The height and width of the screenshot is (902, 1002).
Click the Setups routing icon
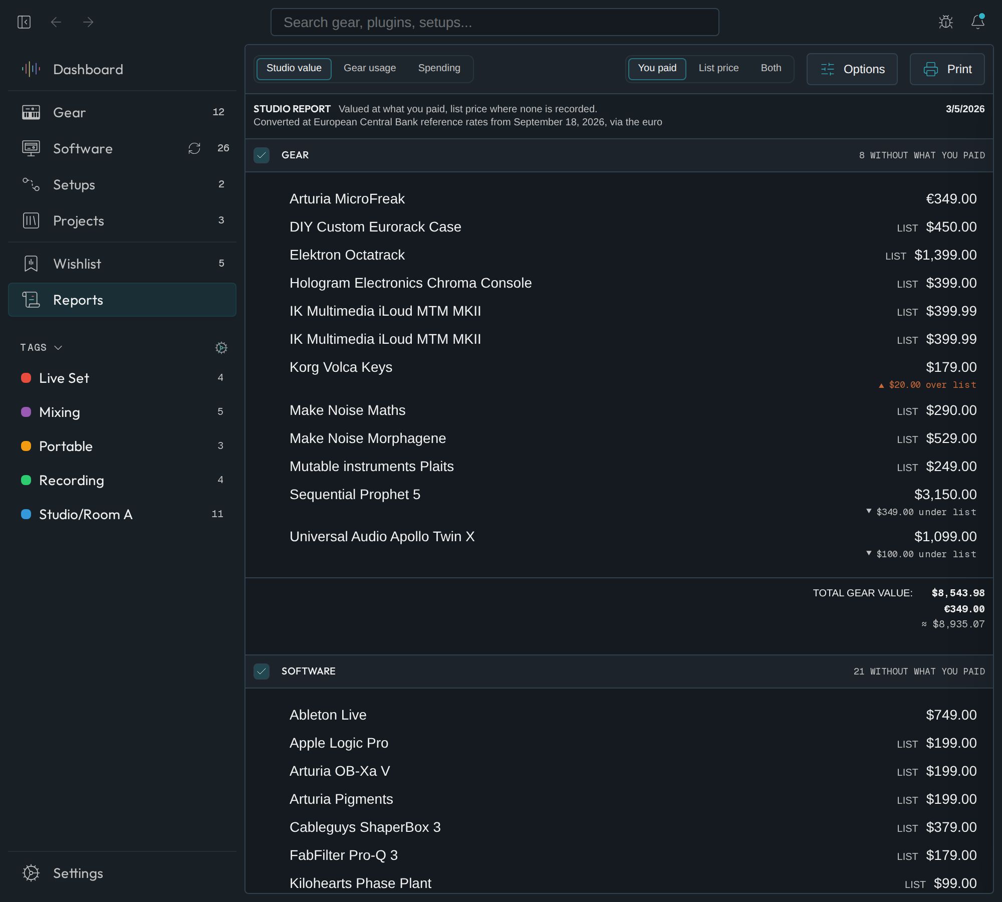click(31, 184)
